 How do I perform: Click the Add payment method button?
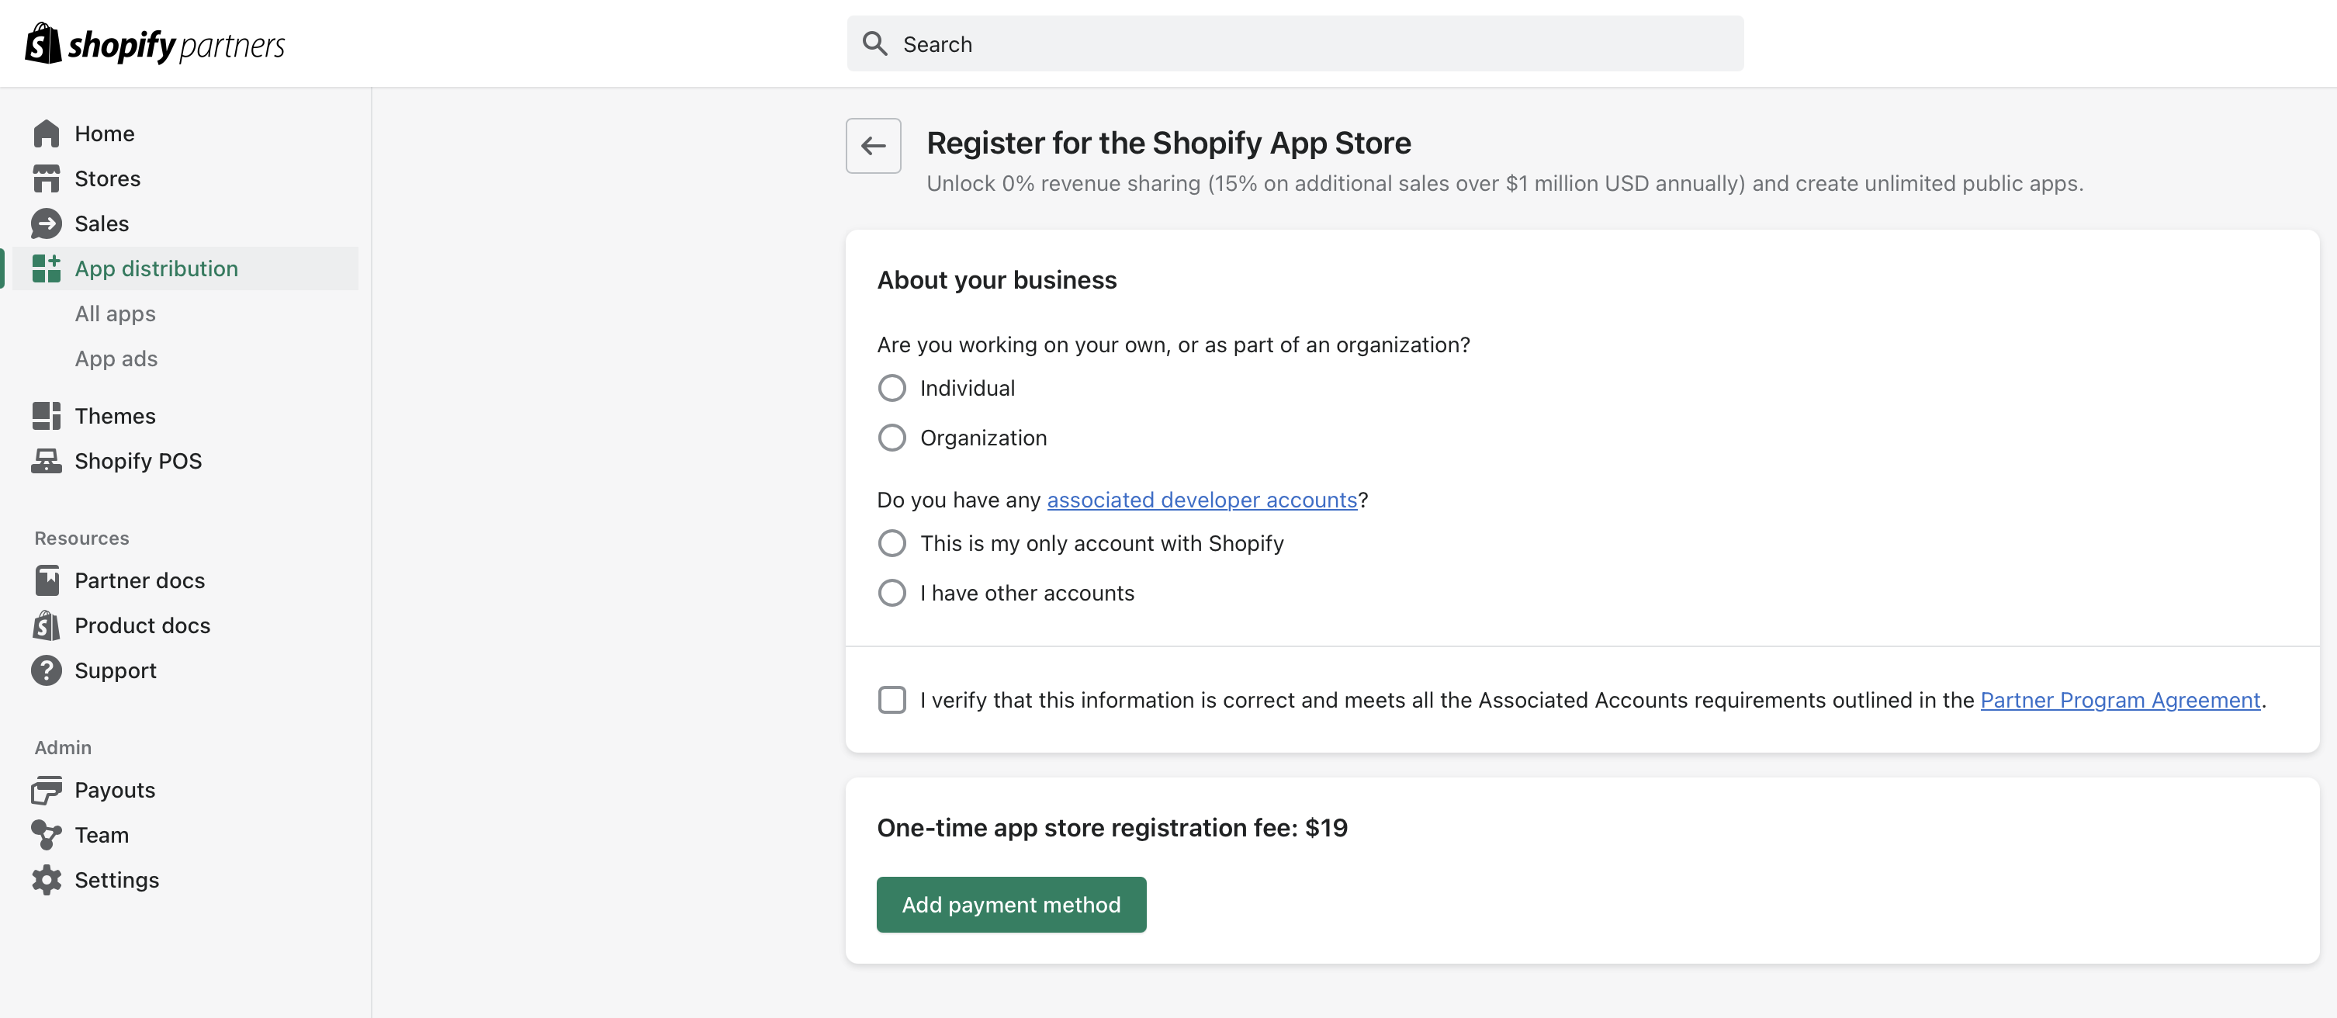(x=1011, y=905)
